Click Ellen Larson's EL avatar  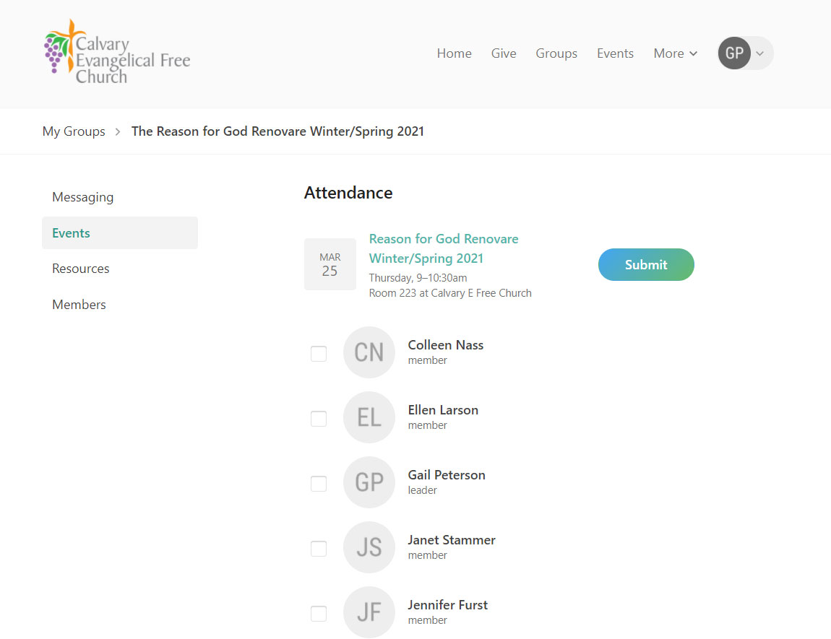click(x=369, y=417)
